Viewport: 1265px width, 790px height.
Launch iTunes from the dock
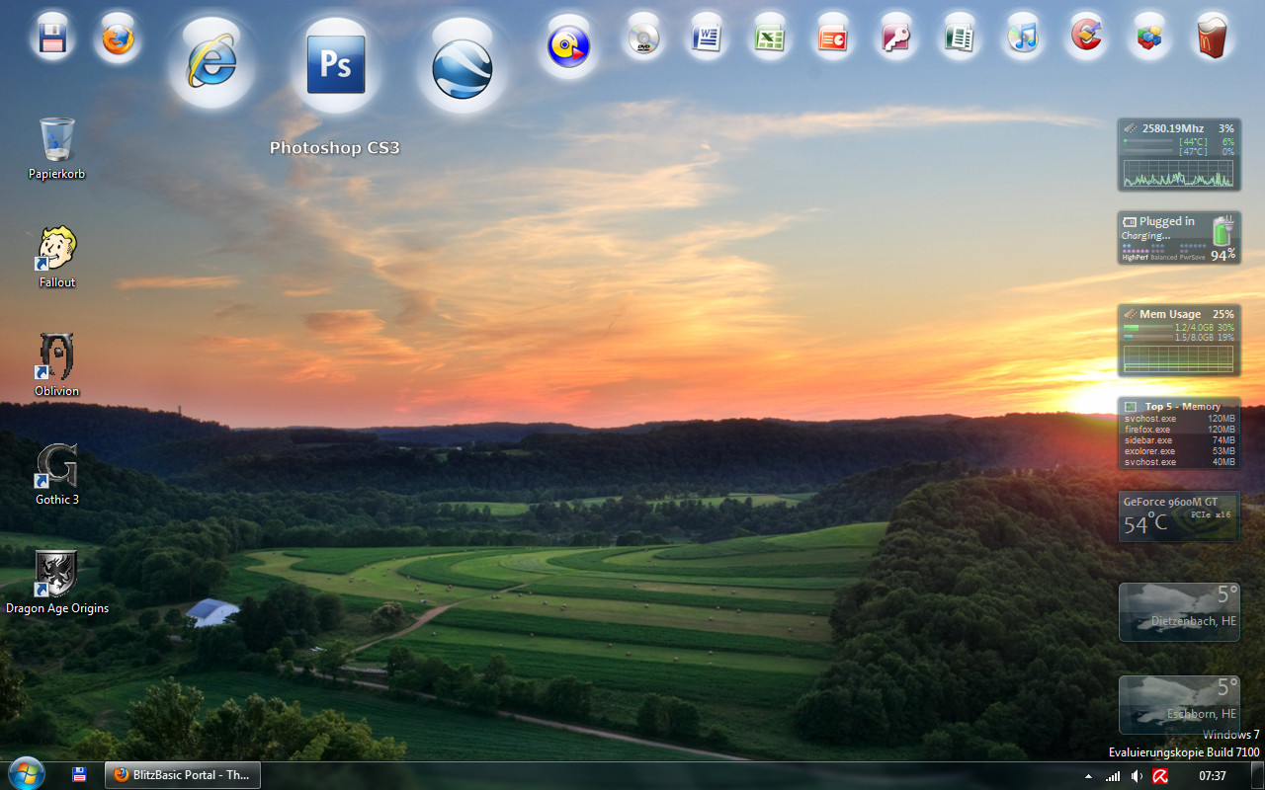coord(1022,39)
